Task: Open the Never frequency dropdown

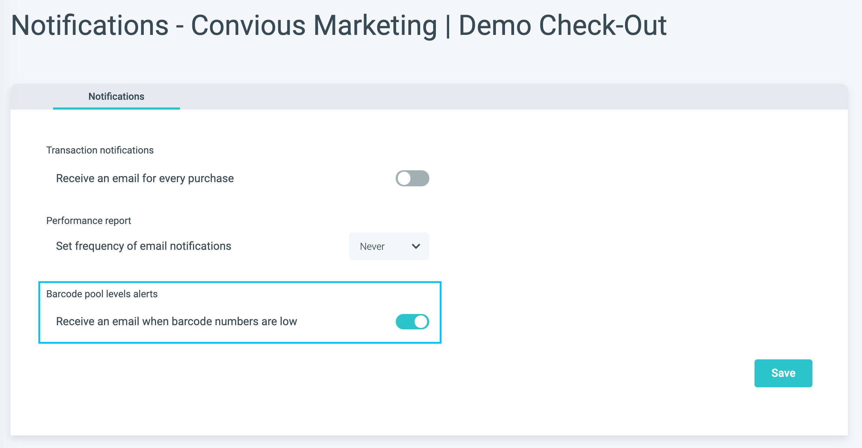Action: 389,246
